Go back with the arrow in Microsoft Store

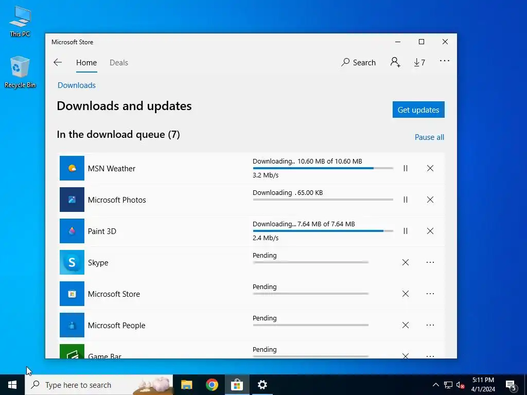(x=58, y=62)
